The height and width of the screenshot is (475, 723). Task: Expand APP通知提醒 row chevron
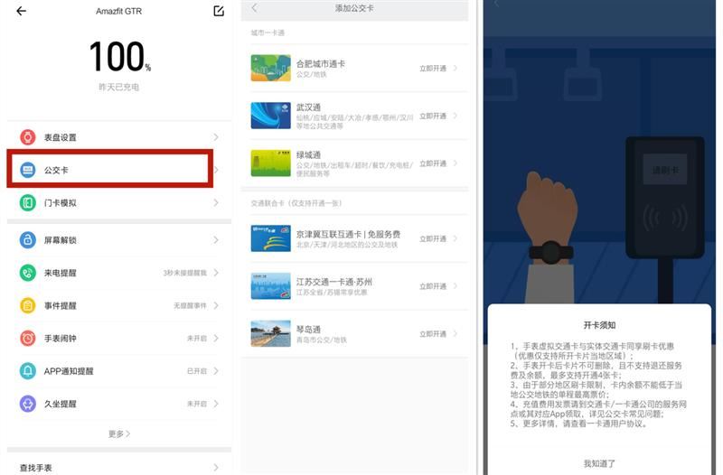[x=216, y=371]
